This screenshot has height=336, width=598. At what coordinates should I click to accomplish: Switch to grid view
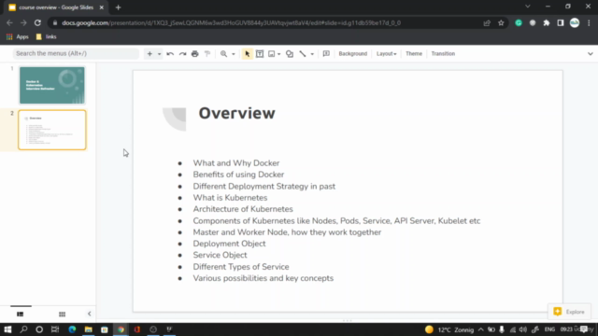tap(63, 314)
